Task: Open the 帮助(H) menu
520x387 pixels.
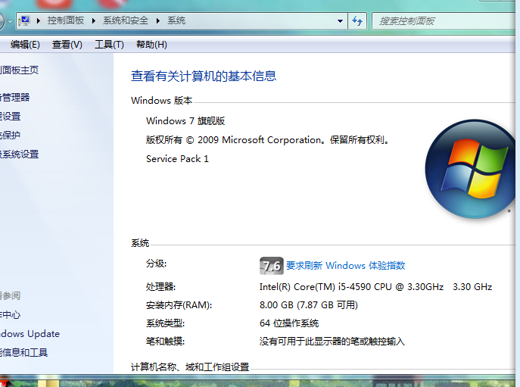Action: tap(151, 45)
